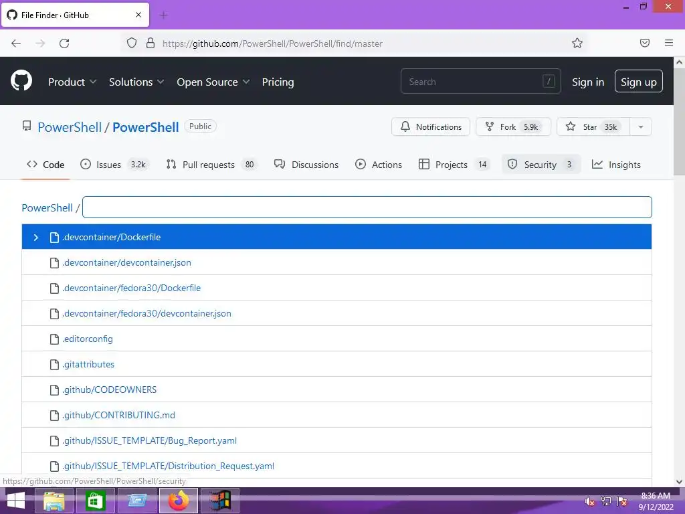Focus the file finder filter input
This screenshot has height=514, width=685.
pyautogui.click(x=367, y=207)
